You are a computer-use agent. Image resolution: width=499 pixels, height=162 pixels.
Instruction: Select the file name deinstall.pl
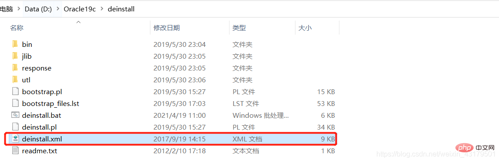pos(40,127)
